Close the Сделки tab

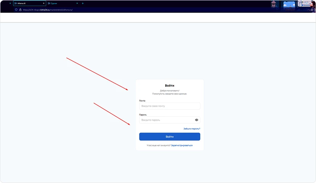coord(77,3)
